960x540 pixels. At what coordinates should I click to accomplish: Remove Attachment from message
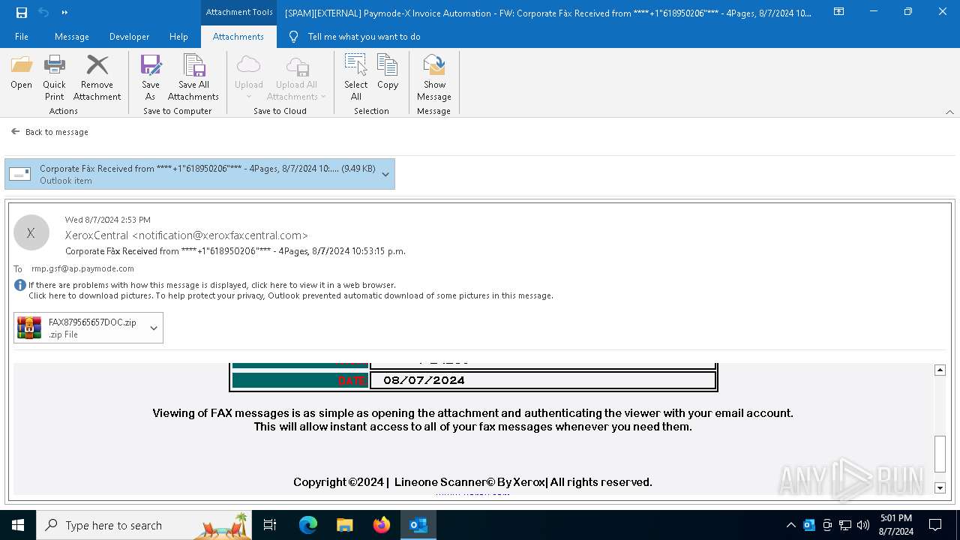point(97,77)
